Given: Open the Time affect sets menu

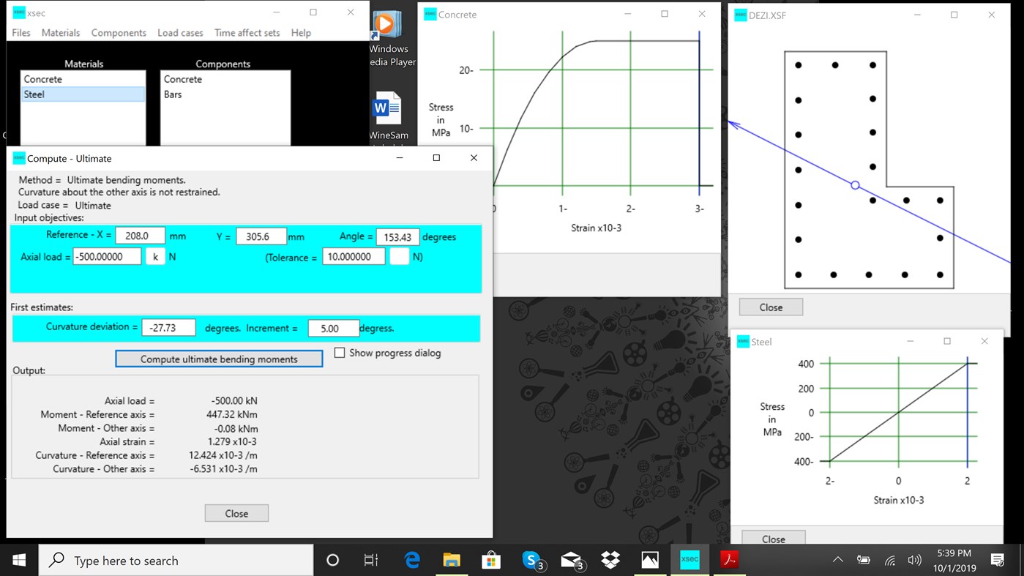Looking at the screenshot, I should point(247,32).
